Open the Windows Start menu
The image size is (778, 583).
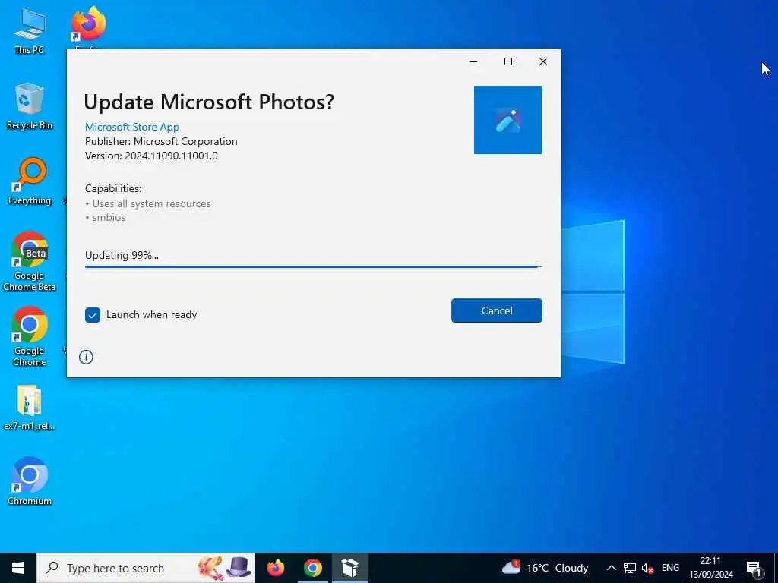18,568
